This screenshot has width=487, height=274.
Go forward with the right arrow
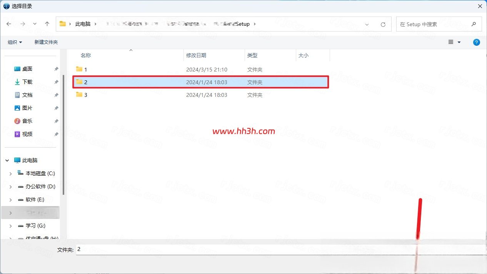click(23, 24)
